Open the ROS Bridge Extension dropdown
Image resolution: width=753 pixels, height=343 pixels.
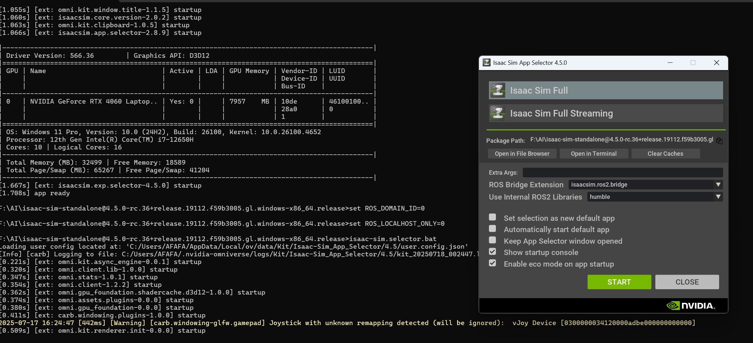click(x=646, y=185)
